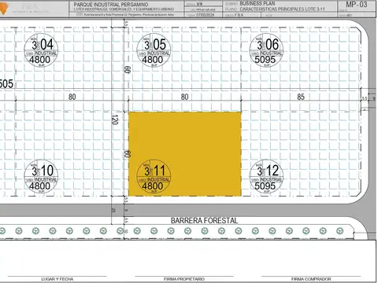Click the '85' dimension below lot 3 06
The width and height of the screenshot is (378, 283).
[301, 97]
